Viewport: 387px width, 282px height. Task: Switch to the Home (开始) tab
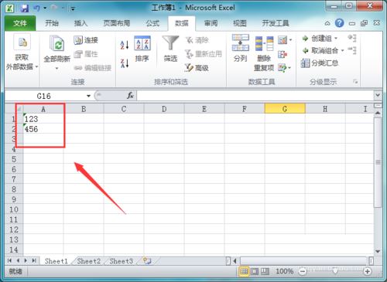tap(52, 23)
